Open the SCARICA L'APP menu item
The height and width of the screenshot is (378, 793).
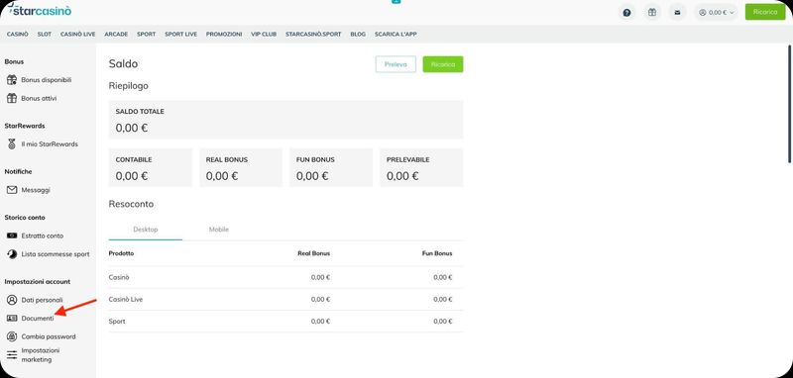pos(396,35)
